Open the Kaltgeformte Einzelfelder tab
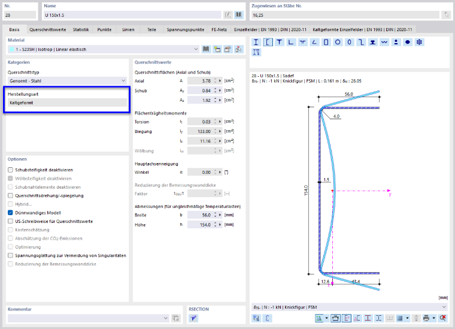Screen dimensions: 455x329 (362, 29)
